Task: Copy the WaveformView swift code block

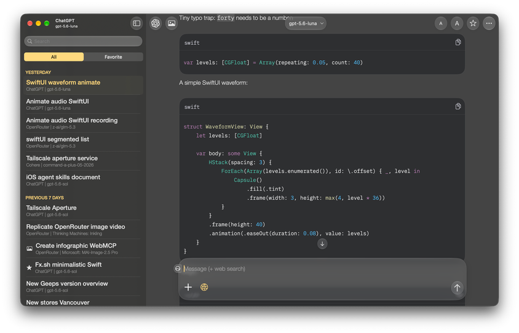Action: click(x=458, y=106)
